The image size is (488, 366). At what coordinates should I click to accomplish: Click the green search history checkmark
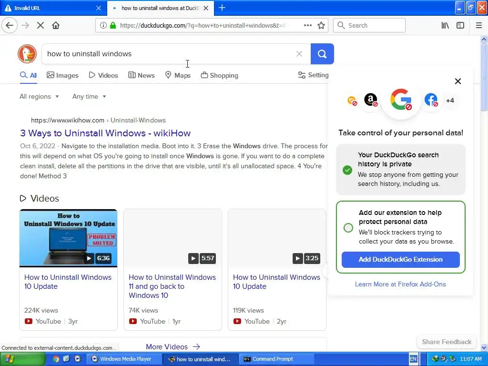(x=347, y=170)
